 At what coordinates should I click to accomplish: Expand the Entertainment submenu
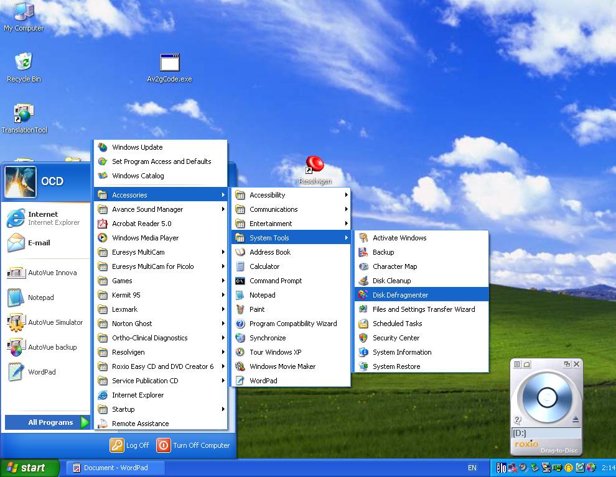(291, 224)
